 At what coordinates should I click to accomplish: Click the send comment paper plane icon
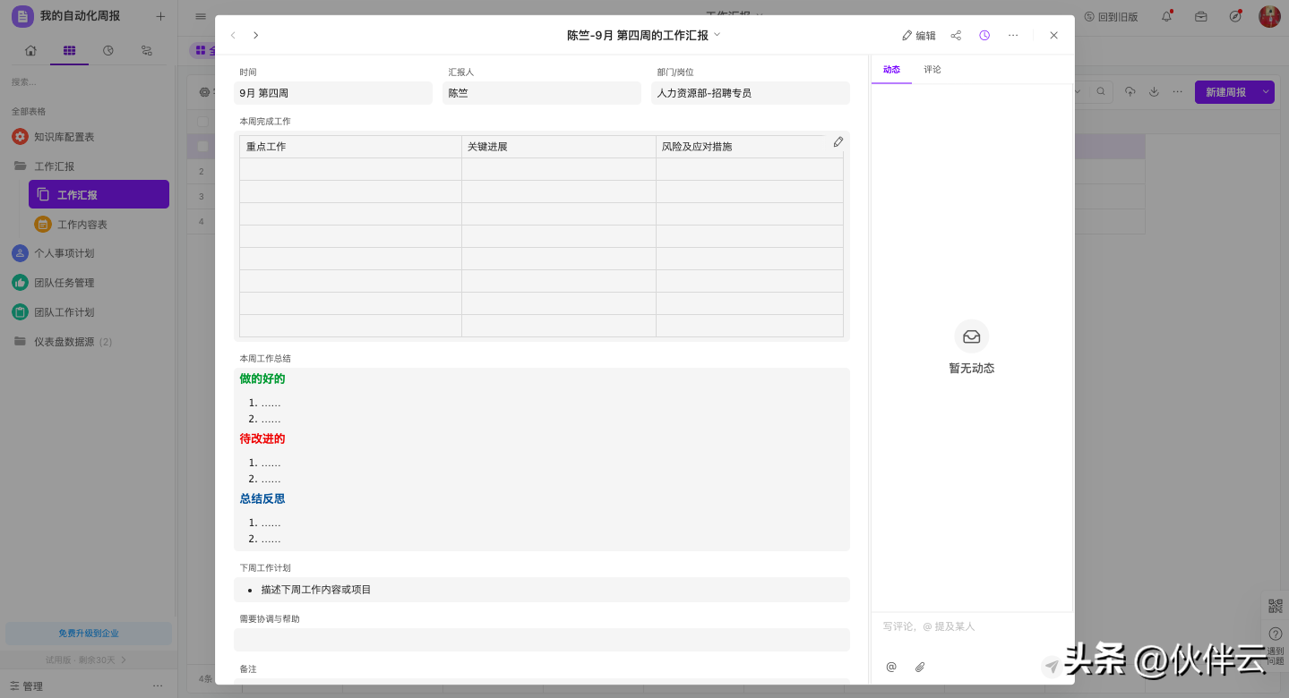click(1052, 666)
